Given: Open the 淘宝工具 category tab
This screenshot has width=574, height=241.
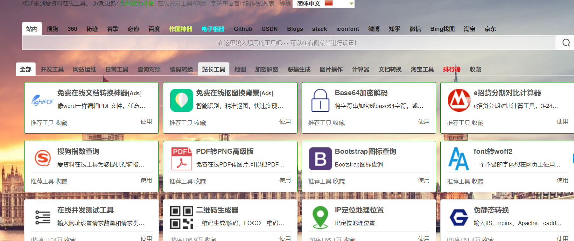Looking at the screenshot, I should coord(422,69).
